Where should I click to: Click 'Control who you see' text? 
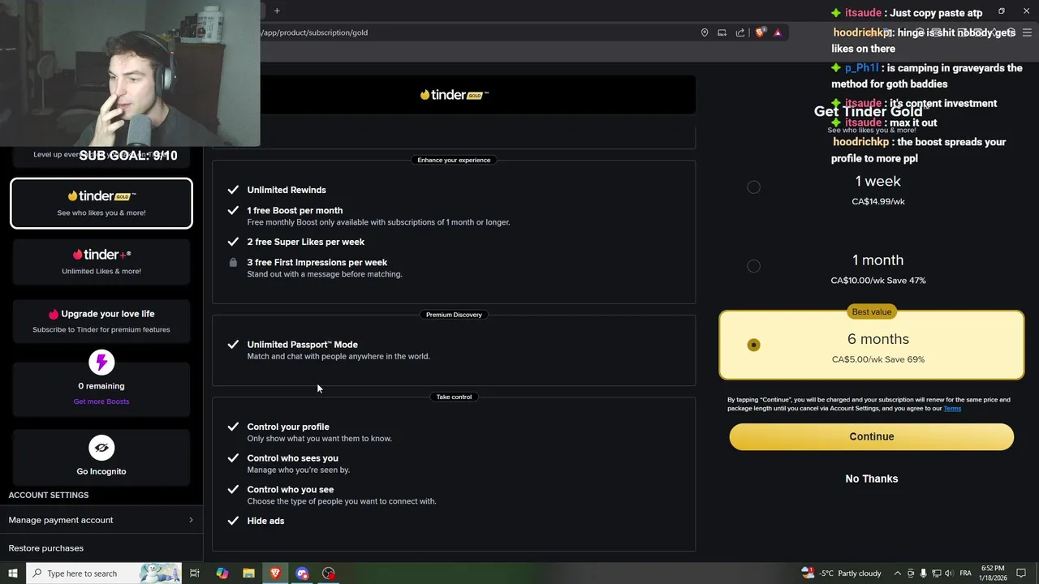291,490
